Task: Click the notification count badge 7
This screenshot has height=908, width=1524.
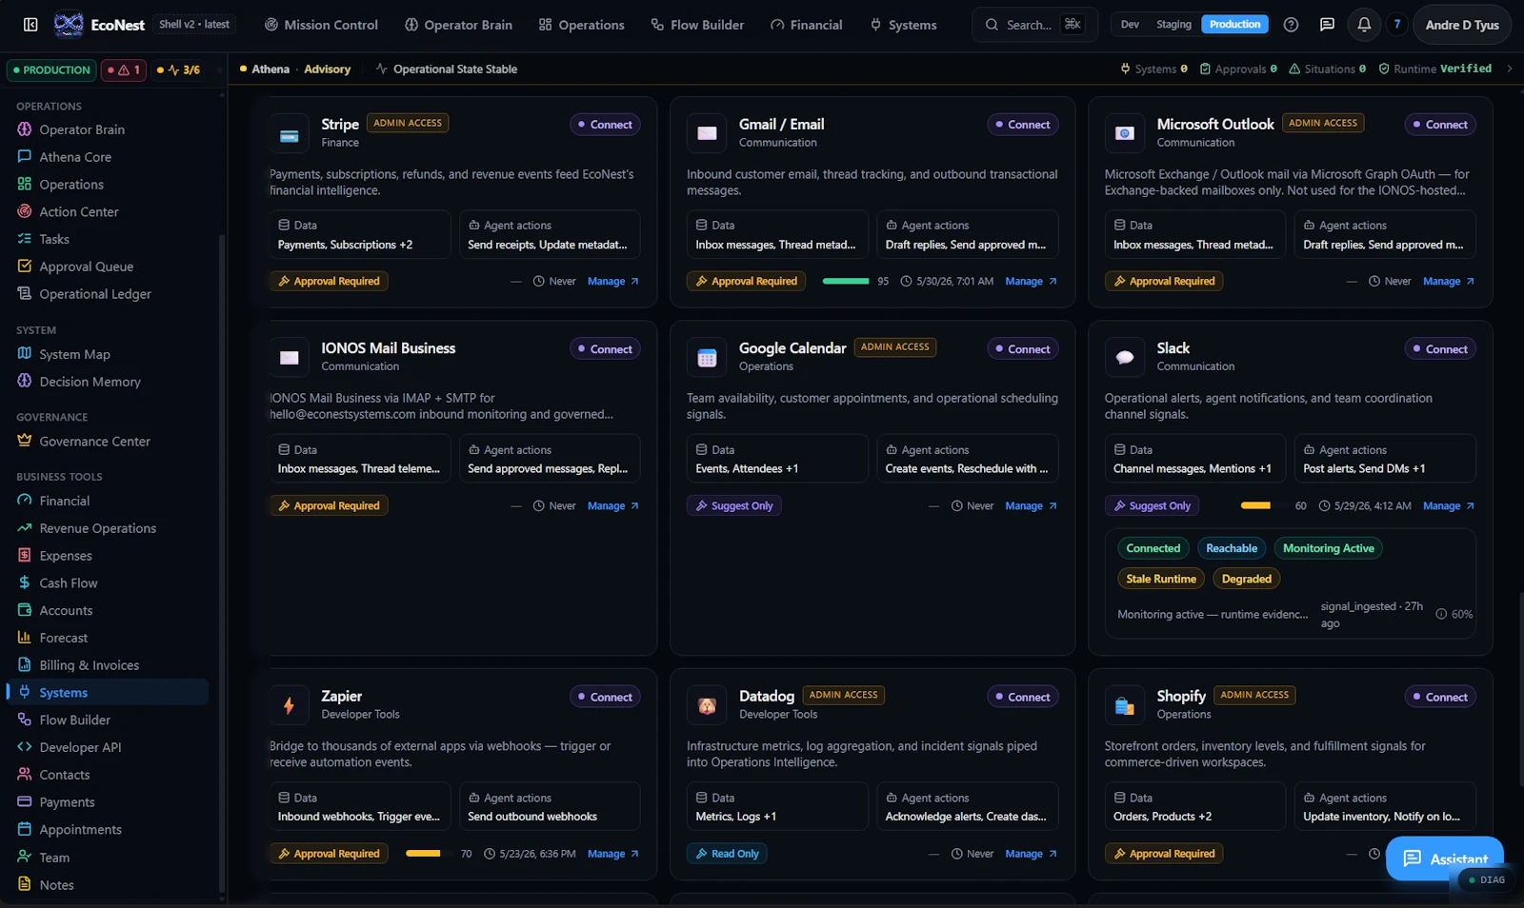Action: pos(1396,25)
